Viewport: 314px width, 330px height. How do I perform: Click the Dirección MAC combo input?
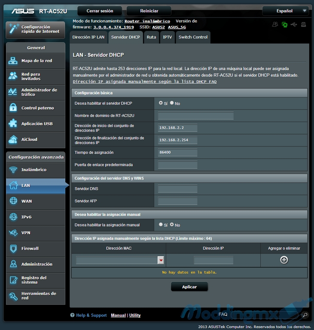[x=117, y=260]
